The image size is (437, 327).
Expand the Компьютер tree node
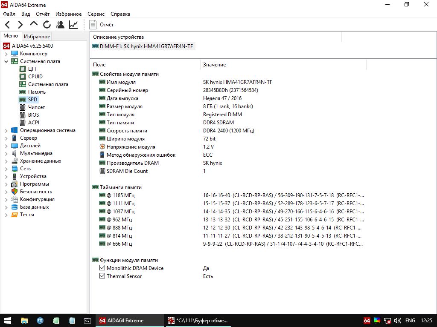click(x=6, y=54)
